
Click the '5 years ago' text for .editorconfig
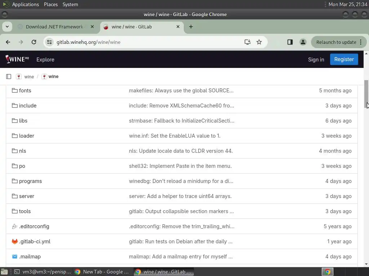(337, 226)
